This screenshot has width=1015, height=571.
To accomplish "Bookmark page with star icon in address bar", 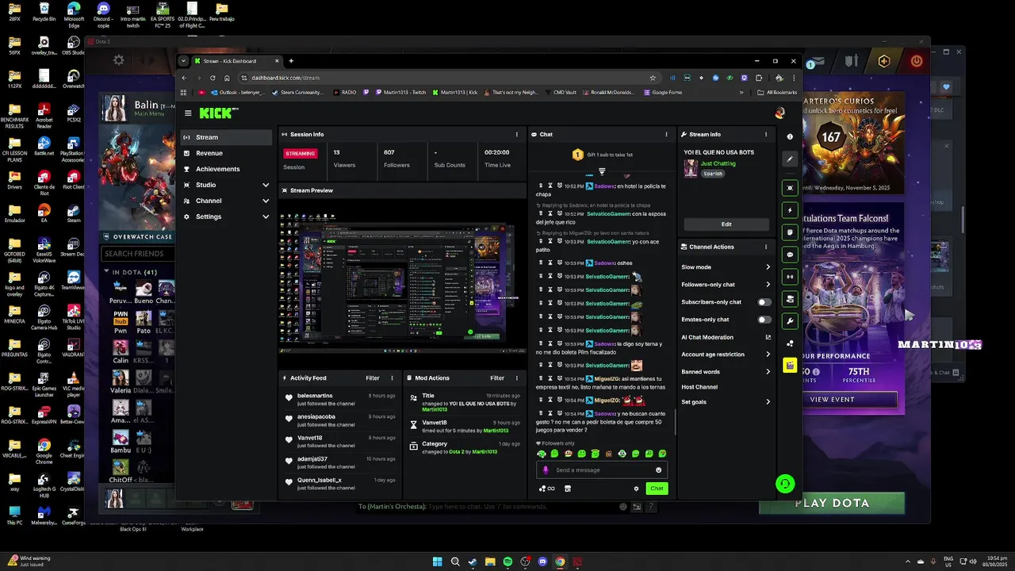I will point(653,78).
